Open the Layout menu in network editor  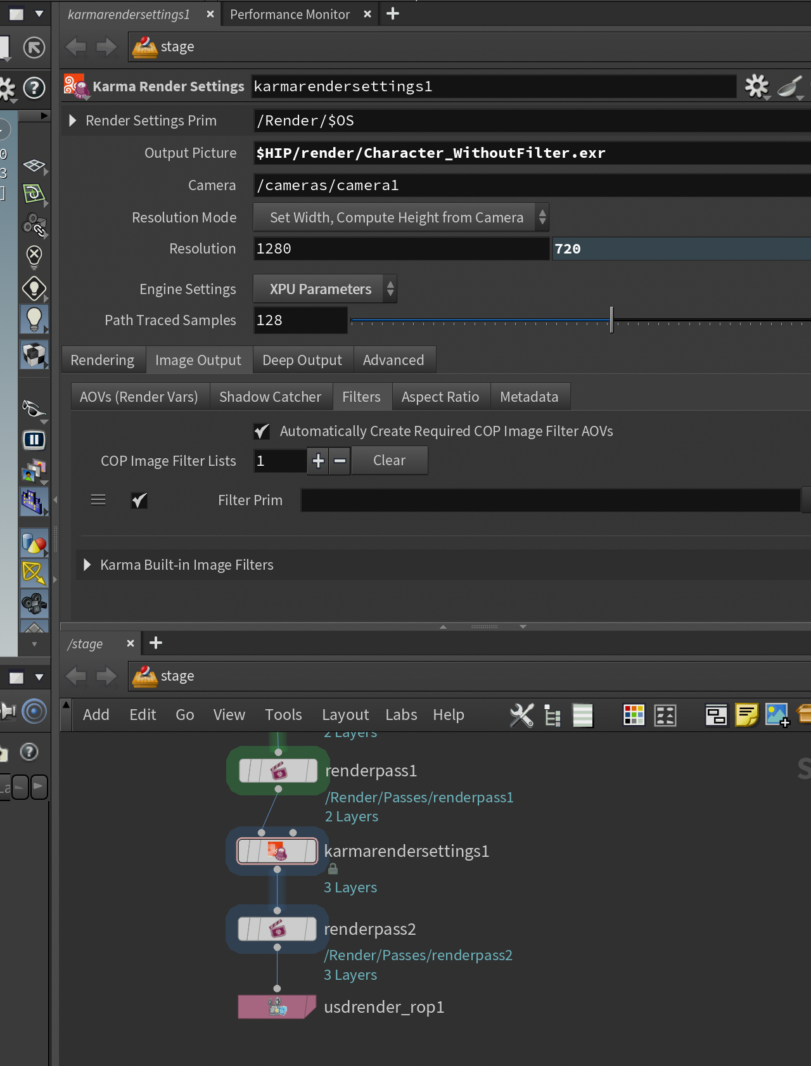pyautogui.click(x=345, y=715)
